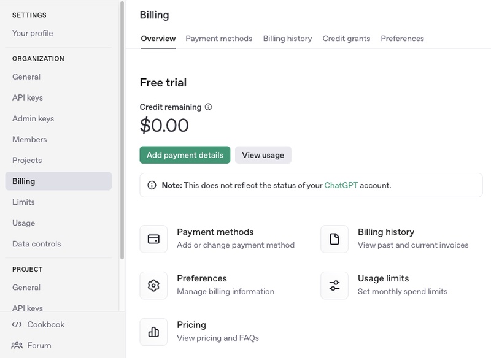The height and width of the screenshot is (358, 491).
Task: Click 'View past and current invoices' text
Action: pos(413,245)
